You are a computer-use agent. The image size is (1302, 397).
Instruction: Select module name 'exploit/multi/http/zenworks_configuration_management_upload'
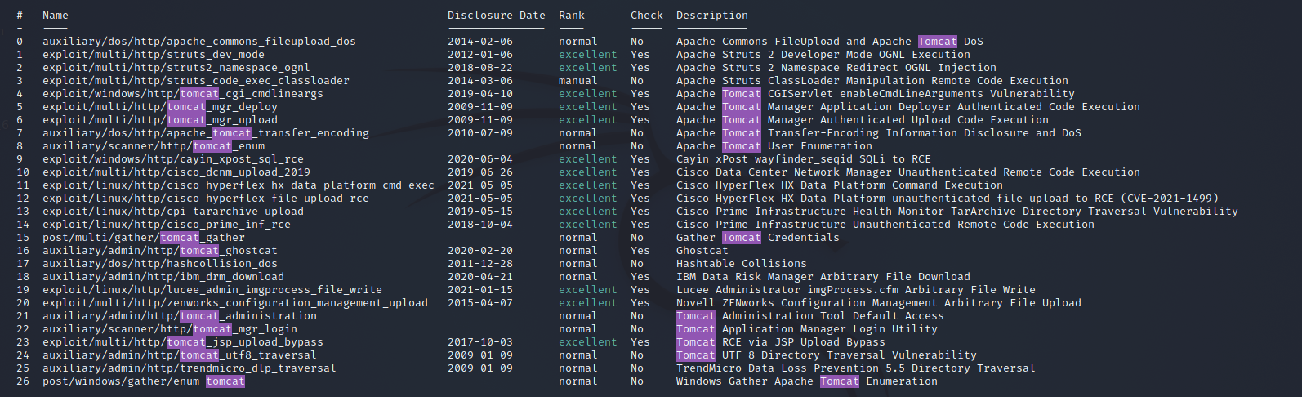pyautogui.click(x=235, y=303)
